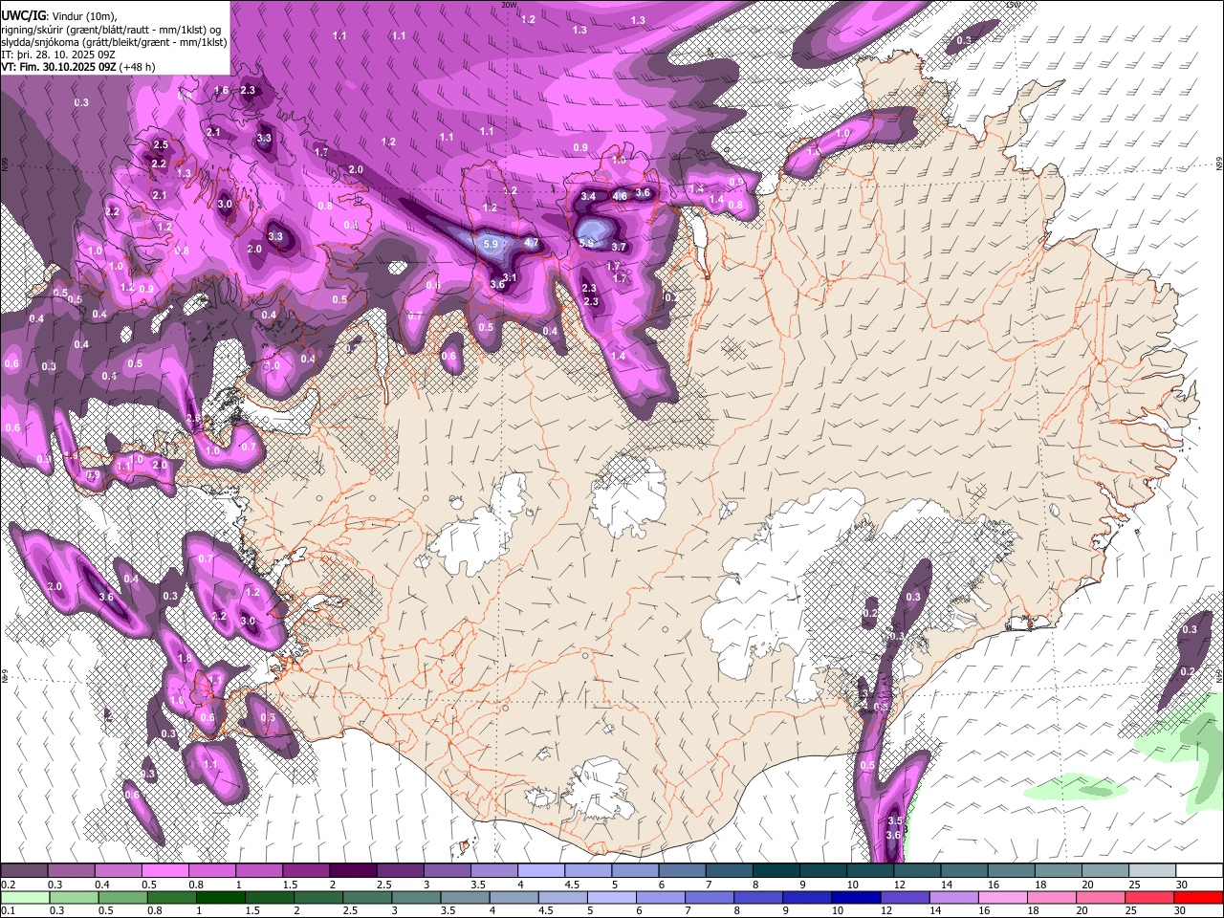
Task: Select lower legend swatch between 3.5 and 4
Action: click(464, 897)
